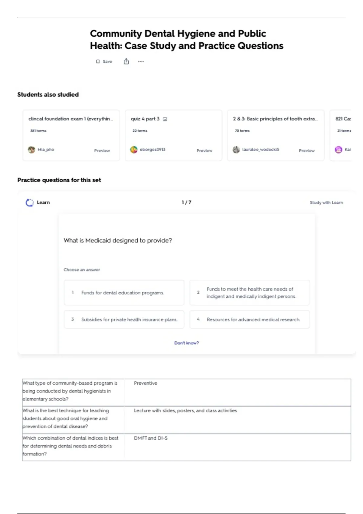The image size is (363, 514).
Task: Select answer 4: Resources for advanced medical research
Action: coord(250,319)
